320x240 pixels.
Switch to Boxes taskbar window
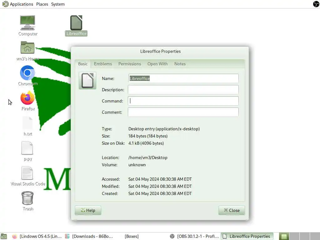pos(132,236)
